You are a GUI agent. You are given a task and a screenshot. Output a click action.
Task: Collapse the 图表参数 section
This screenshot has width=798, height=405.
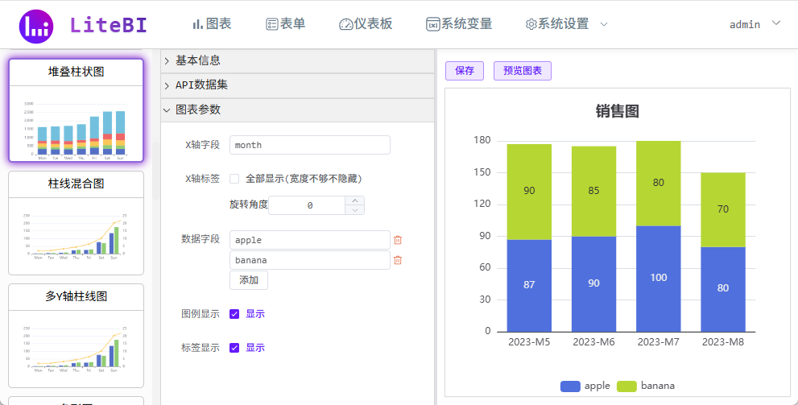point(198,110)
